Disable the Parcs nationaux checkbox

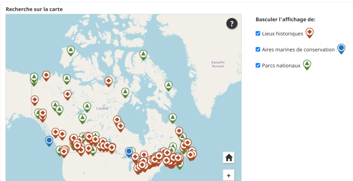click(258, 65)
